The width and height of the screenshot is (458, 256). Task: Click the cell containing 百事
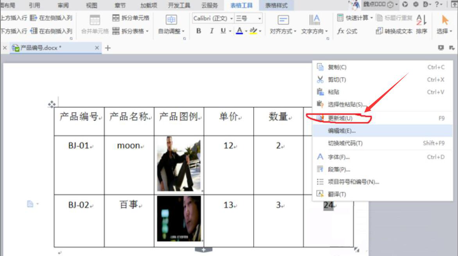pyautogui.click(x=129, y=221)
